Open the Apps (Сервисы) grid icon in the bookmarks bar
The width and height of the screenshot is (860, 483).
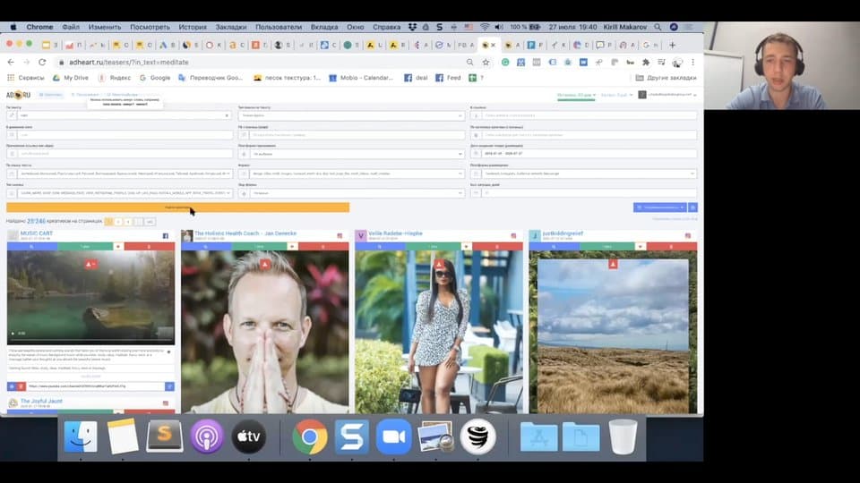[11, 78]
